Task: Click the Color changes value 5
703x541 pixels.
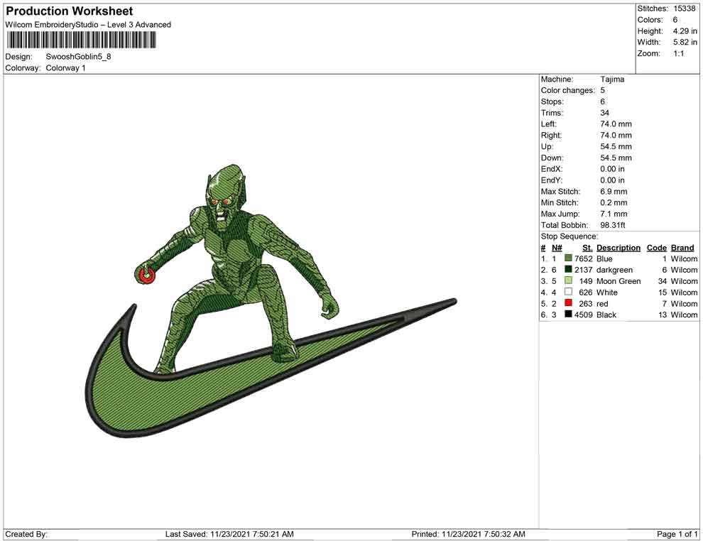Action: pyautogui.click(x=603, y=91)
